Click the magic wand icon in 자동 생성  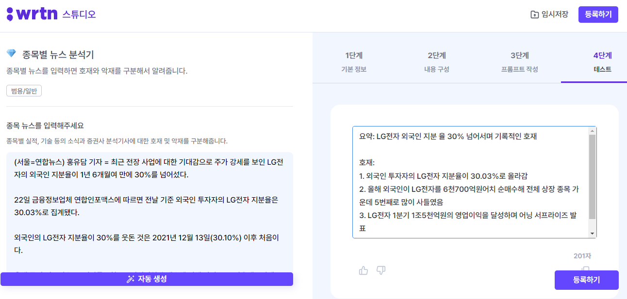click(130, 279)
